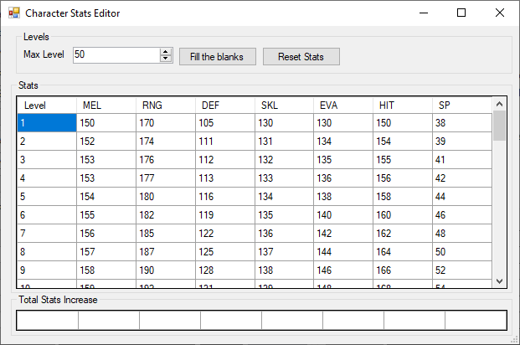Focus the Max Level input field

116,54
